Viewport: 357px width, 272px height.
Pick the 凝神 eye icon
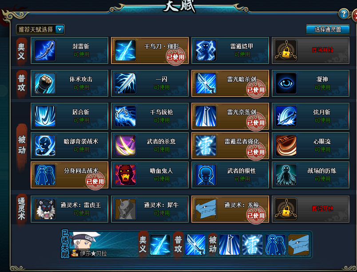click(x=286, y=83)
